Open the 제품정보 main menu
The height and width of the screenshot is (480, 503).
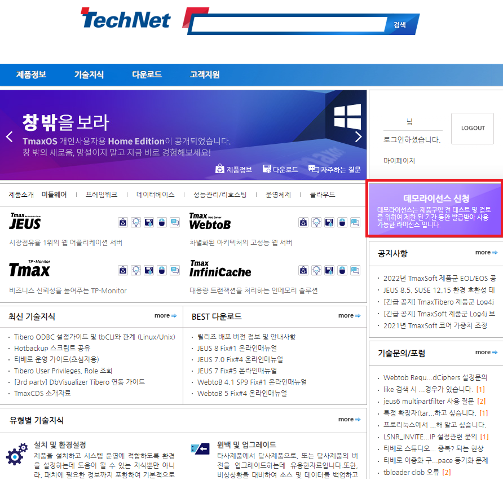pyautogui.click(x=31, y=74)
